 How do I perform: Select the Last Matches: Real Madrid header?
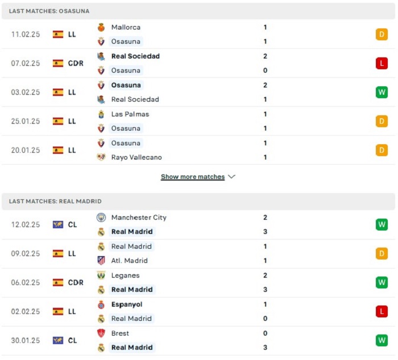198,202
